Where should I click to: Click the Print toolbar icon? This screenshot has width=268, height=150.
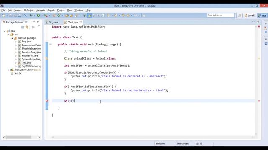point(20,15)
